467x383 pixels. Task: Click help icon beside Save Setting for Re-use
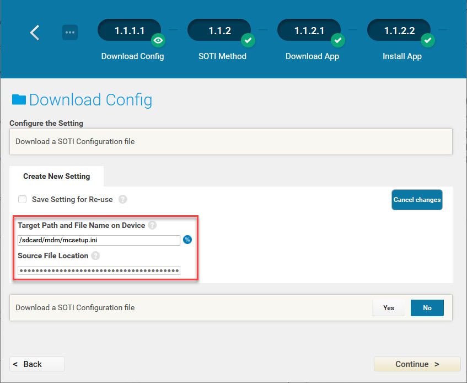pos(123,199)
